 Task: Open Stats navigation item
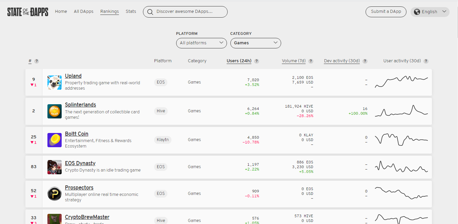click(x=131, y=12)
